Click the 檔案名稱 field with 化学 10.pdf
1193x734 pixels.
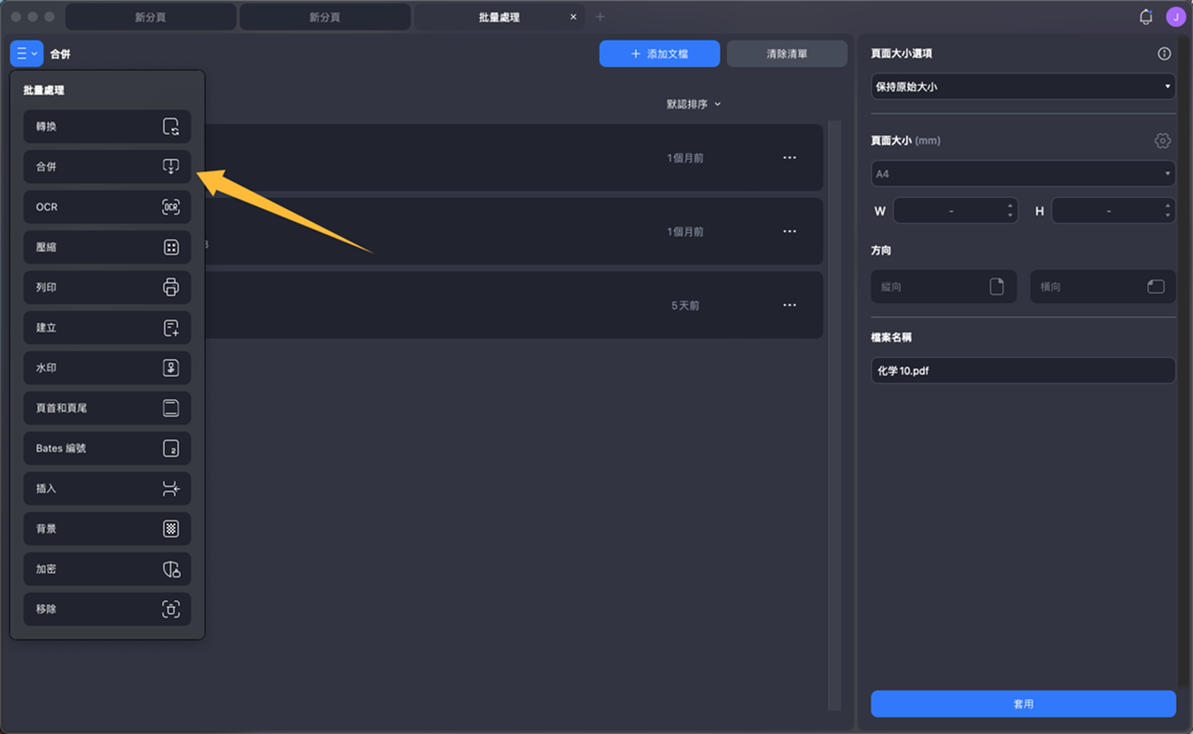pyautogui.click(x=1023, y=370)
